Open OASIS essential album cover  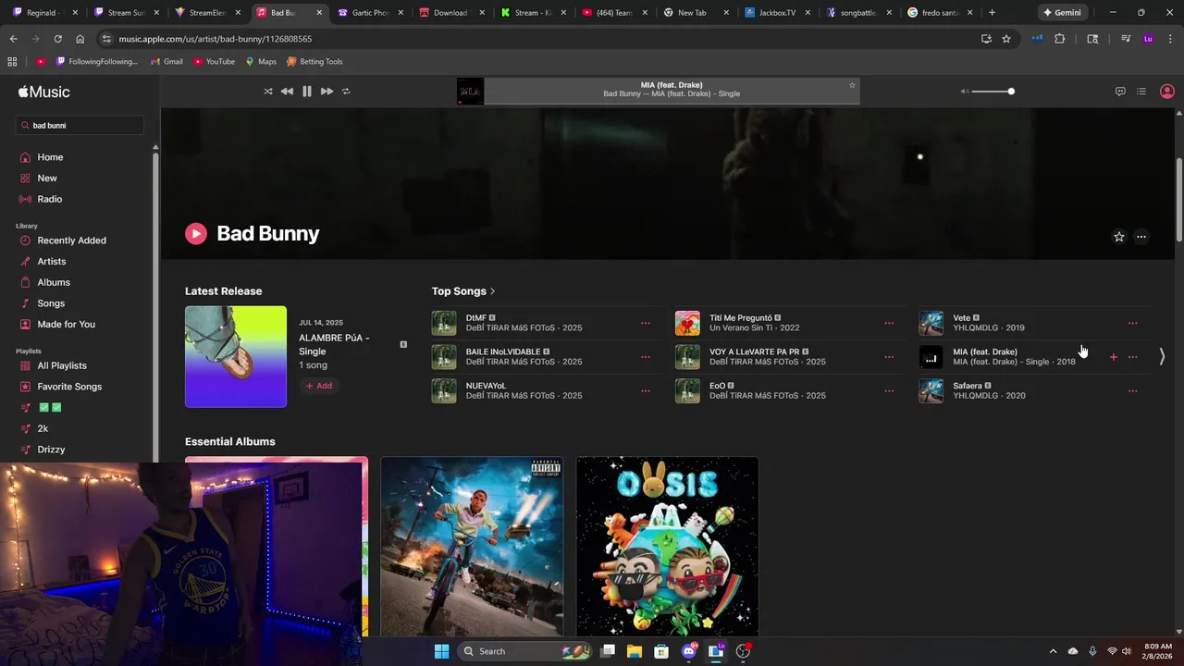pos(667,547)
